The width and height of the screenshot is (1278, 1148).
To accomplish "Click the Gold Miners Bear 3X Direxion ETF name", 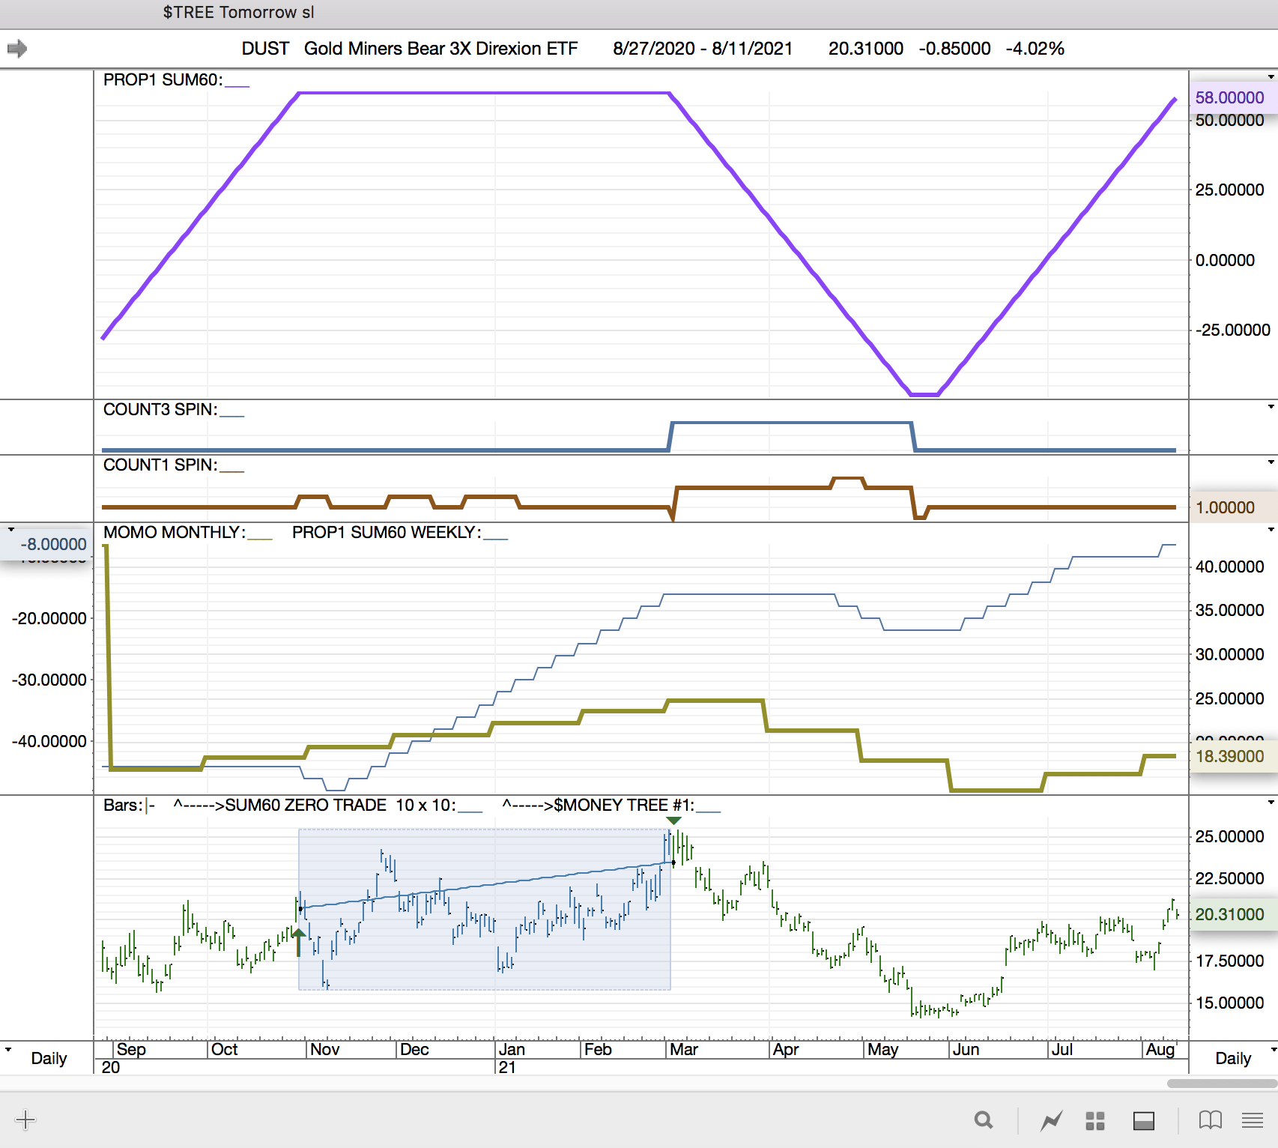I will point(441,49).
